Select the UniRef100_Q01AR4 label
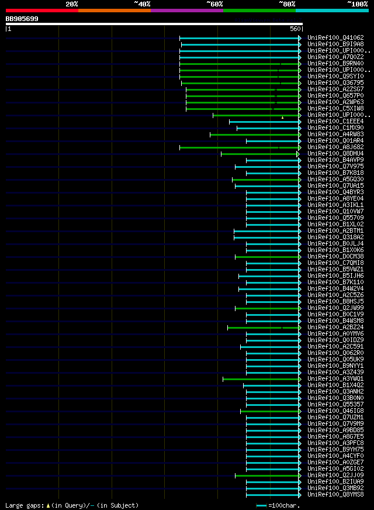Viewport: 374px width, 510px height. click(x=335, y=140)
